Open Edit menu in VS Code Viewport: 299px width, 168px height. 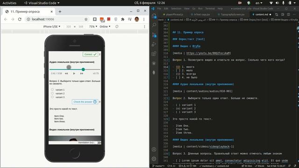click(166, 8)
